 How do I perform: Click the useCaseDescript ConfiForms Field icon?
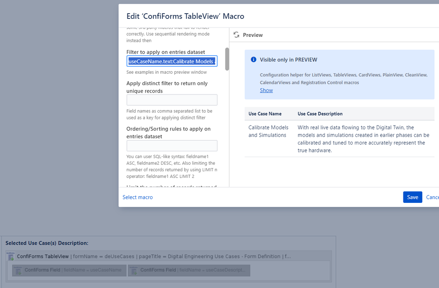134,270
